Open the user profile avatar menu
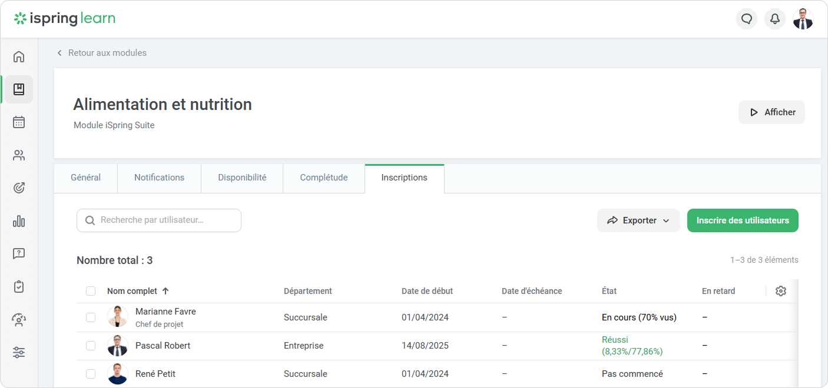Screen dimensions: 828x388 point(803,19)
